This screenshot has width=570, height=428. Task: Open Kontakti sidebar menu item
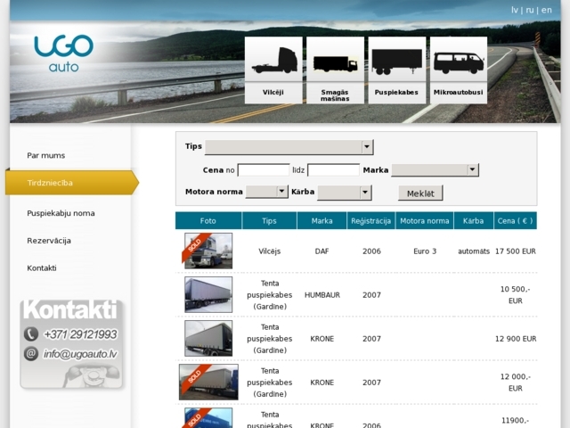(42, 268)
